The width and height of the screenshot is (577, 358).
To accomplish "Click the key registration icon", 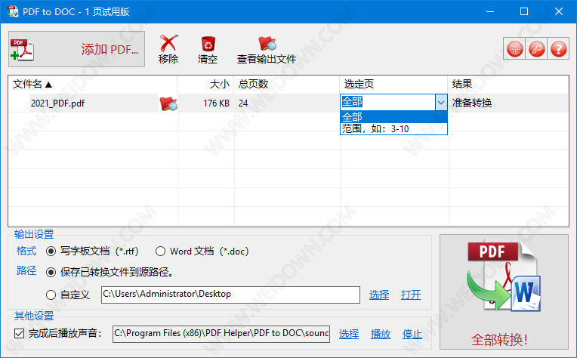I will (536, 49).
